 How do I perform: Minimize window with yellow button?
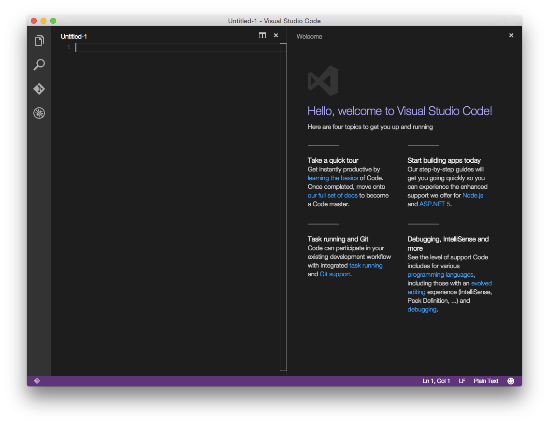click(x=43, y=21)
